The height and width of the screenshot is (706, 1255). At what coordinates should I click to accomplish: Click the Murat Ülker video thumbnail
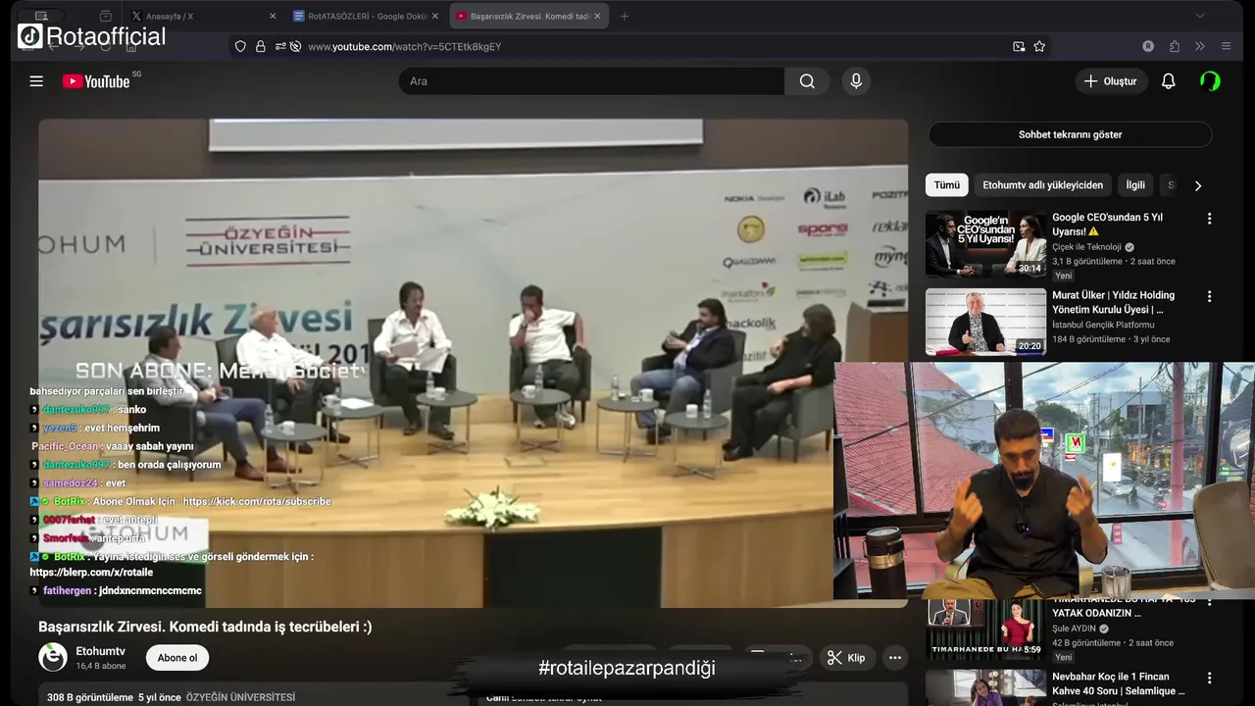(985, 322)
